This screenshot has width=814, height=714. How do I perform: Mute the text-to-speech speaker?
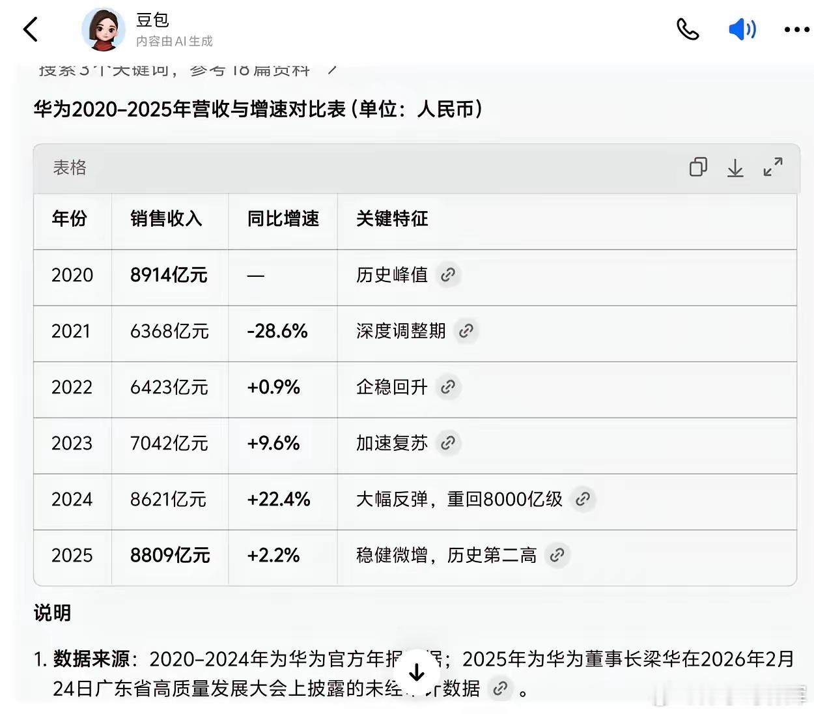pyautogui.click(x=742, y=29)
